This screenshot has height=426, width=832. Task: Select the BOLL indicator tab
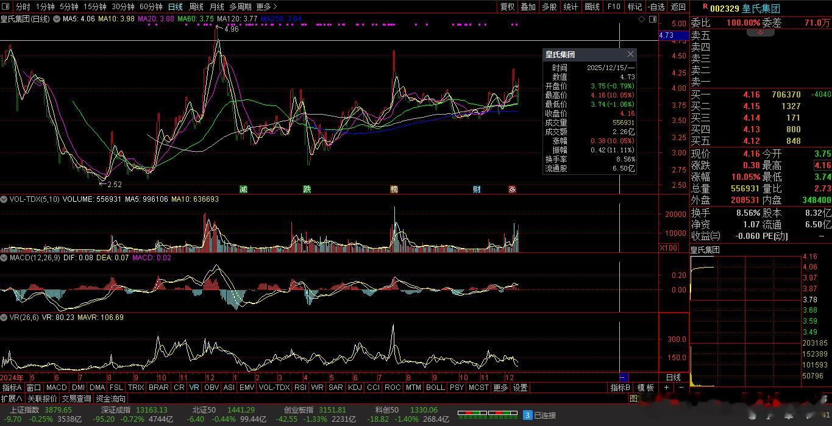click(x=435, y=388)
